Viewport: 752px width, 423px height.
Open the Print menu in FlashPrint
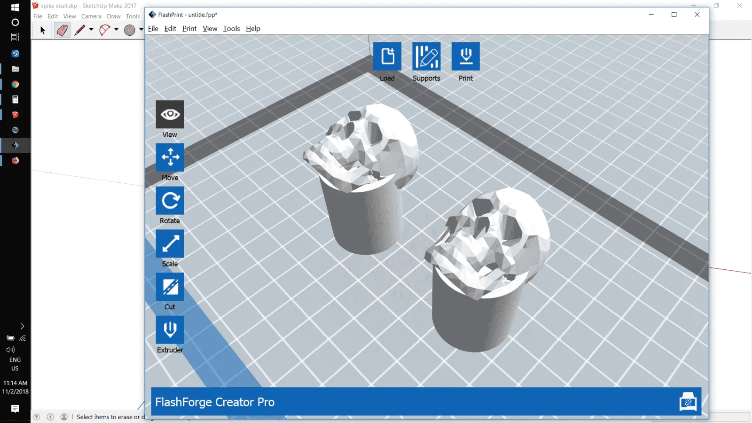pyautogui.click(x=189, y=29)
